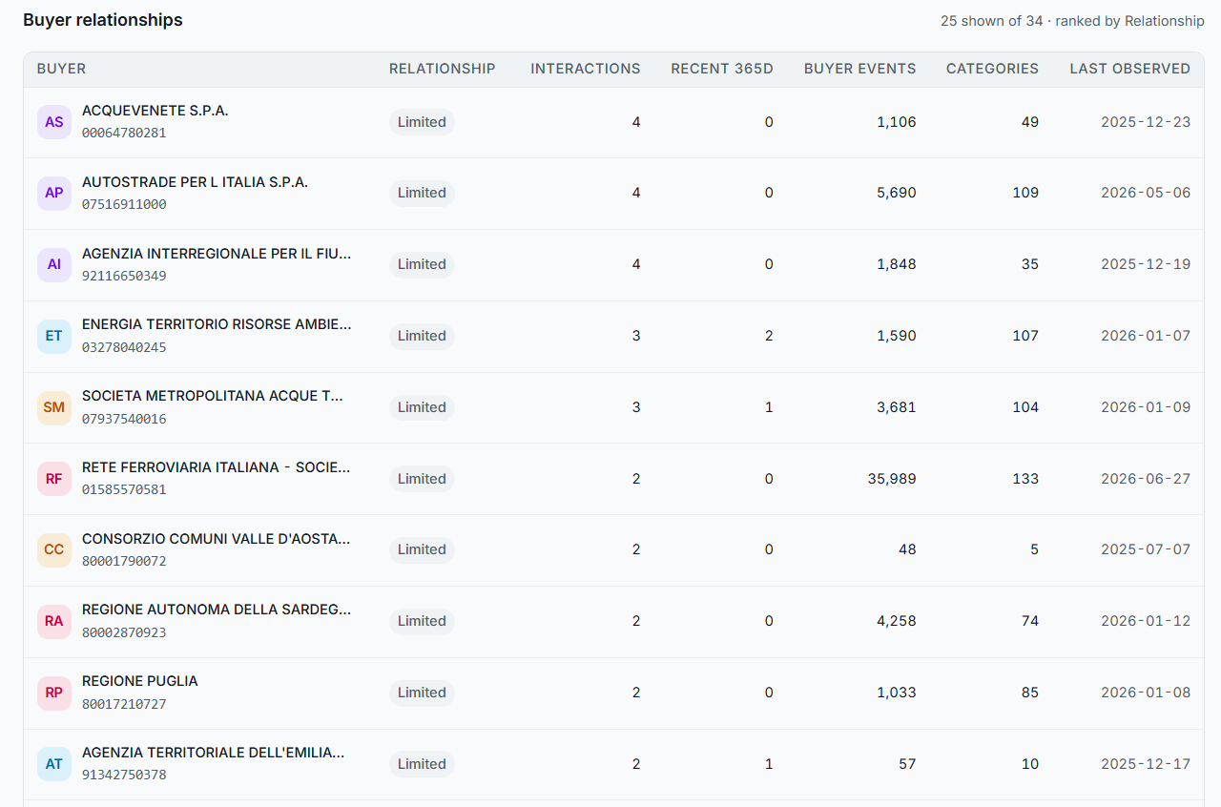
Task: Sort by the BUYER column header
Action: 62,69
